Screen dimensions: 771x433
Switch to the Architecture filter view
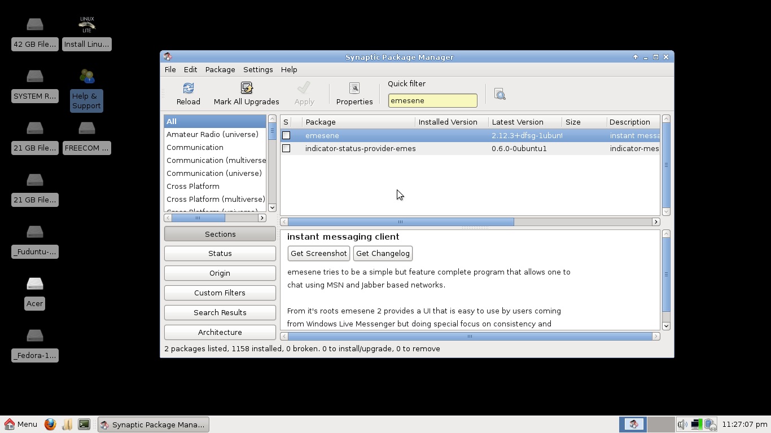tap(220, 332)
